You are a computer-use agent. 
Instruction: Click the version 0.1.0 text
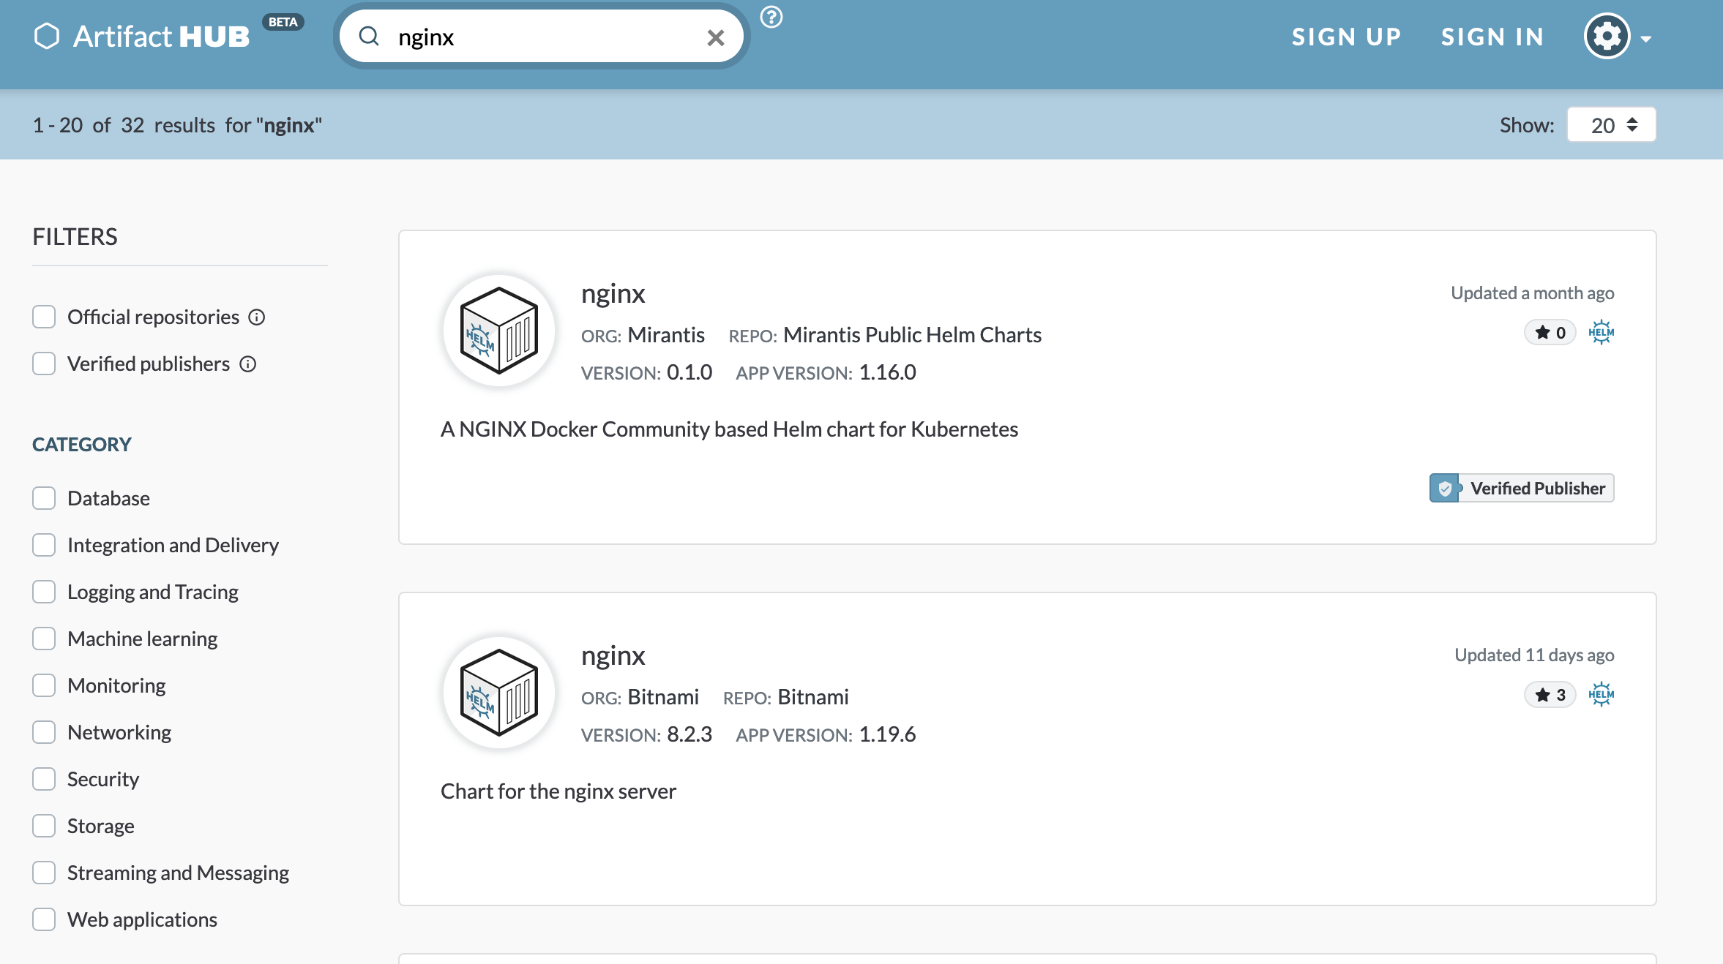(x=689, y=372)
